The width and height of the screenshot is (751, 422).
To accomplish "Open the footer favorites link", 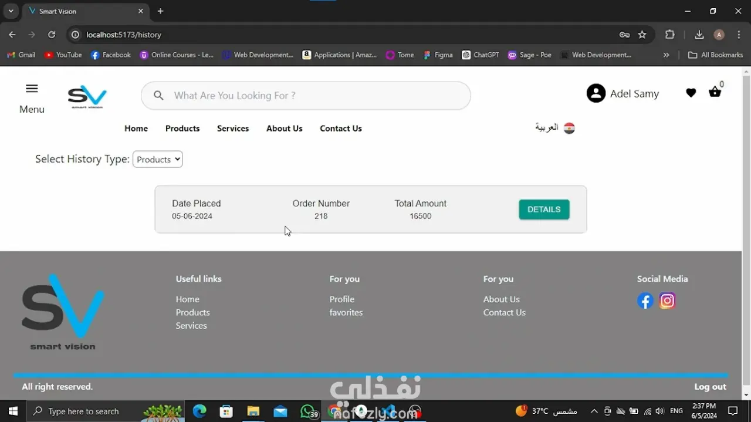I will tap(346, 313).
